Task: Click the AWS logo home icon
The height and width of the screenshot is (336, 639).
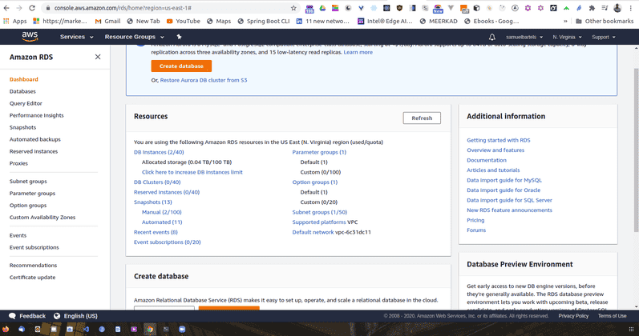Action: (x=30, y=37)
